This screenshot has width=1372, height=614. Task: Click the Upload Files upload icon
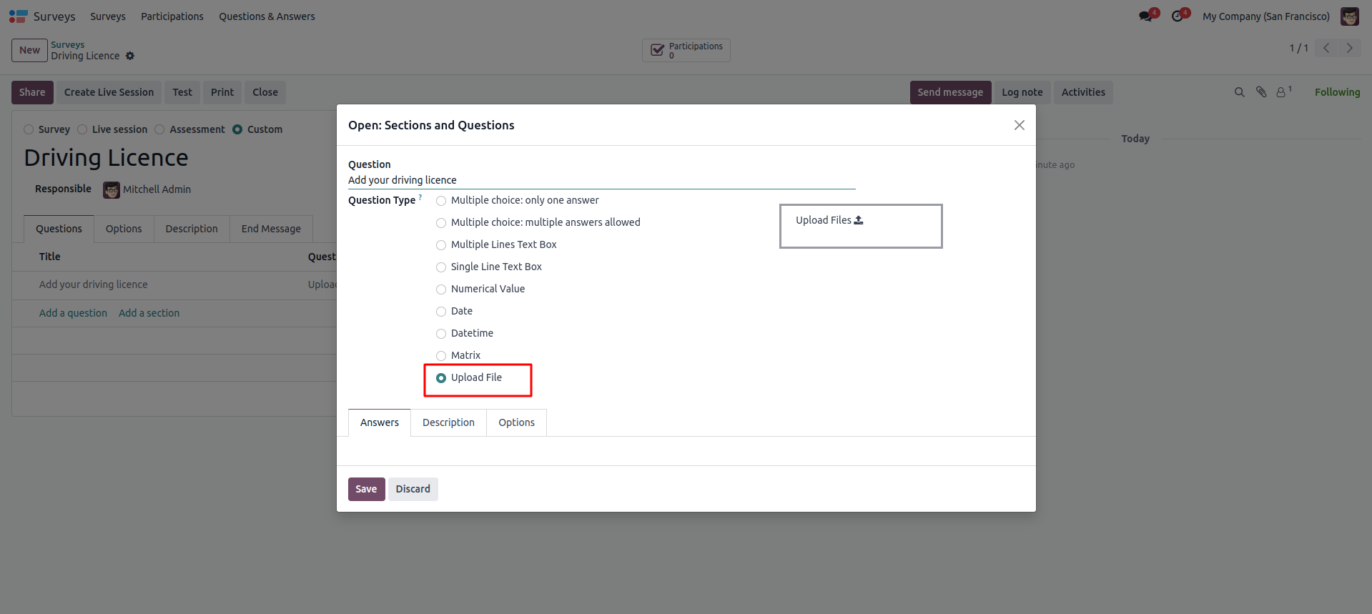coord(859,220)
